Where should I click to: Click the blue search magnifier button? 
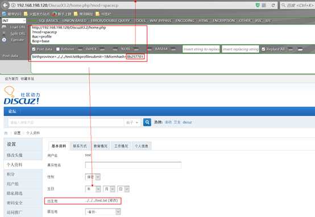147,122
